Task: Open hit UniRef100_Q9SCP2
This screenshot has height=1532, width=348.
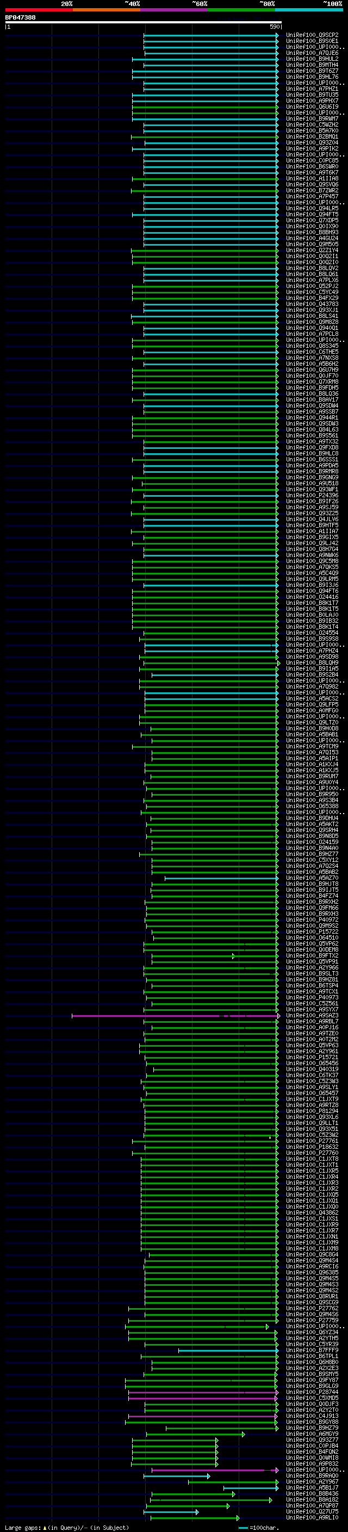Action: pyautogui.click(x=312, y=35)
